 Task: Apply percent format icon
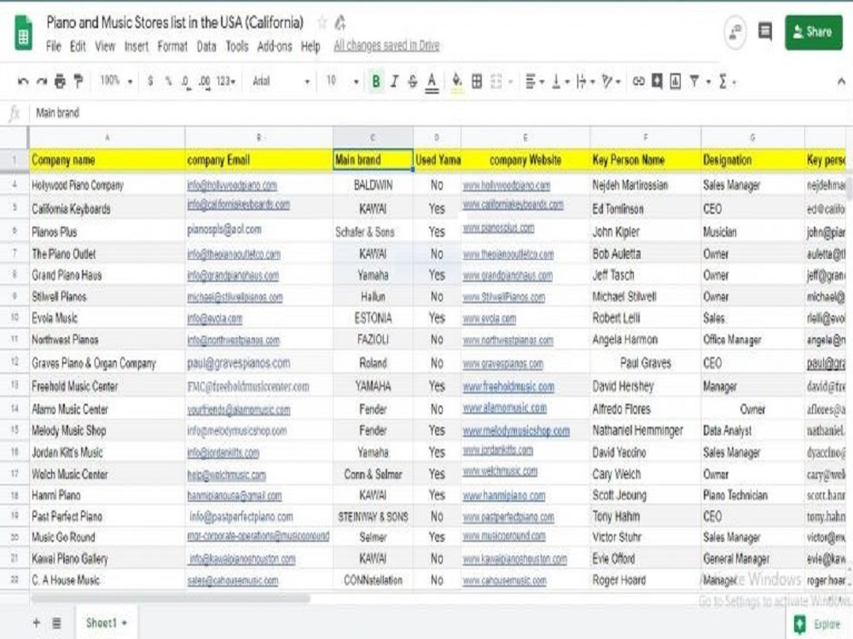pos(169,82)
